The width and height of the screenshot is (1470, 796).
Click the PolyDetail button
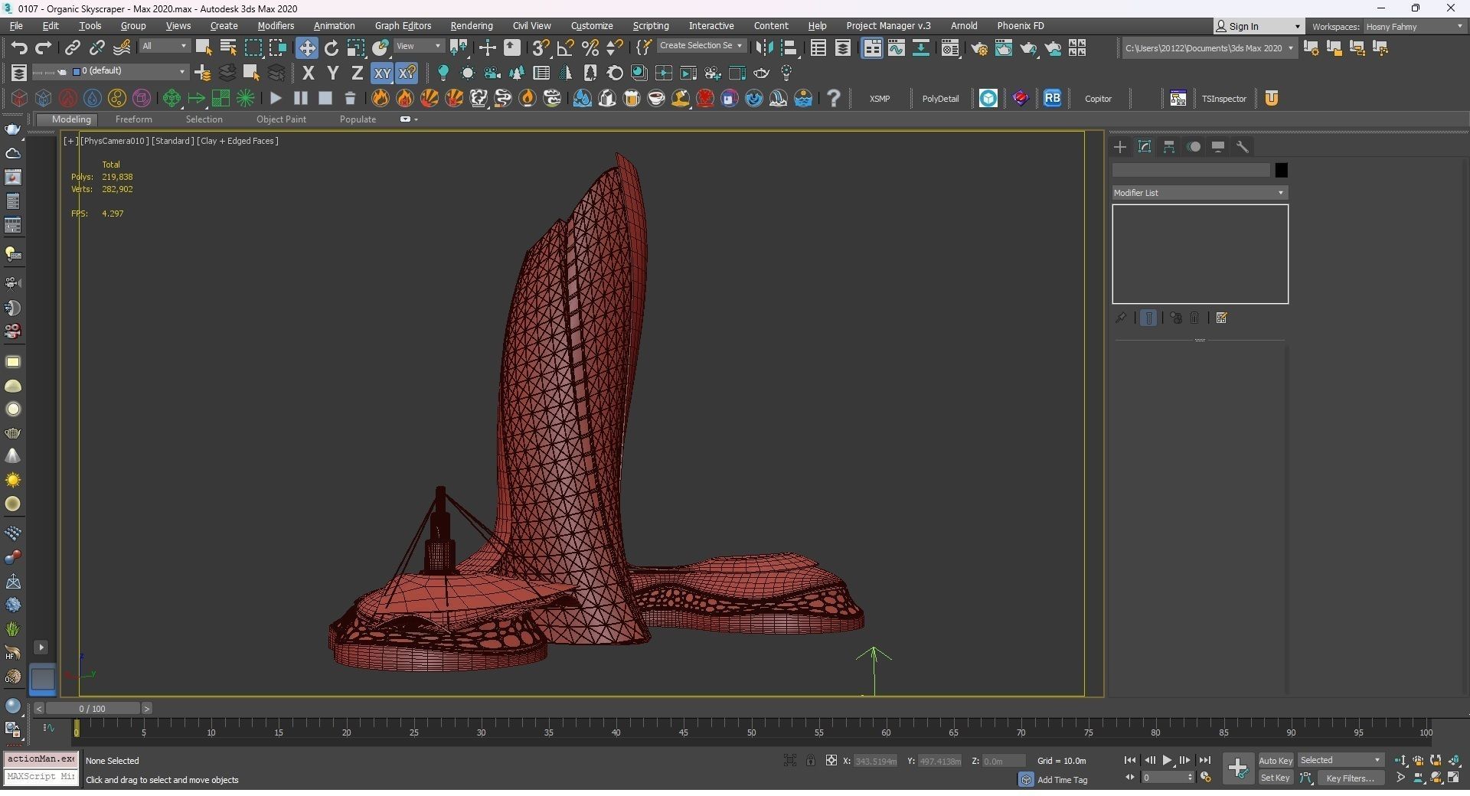[940, 99]
